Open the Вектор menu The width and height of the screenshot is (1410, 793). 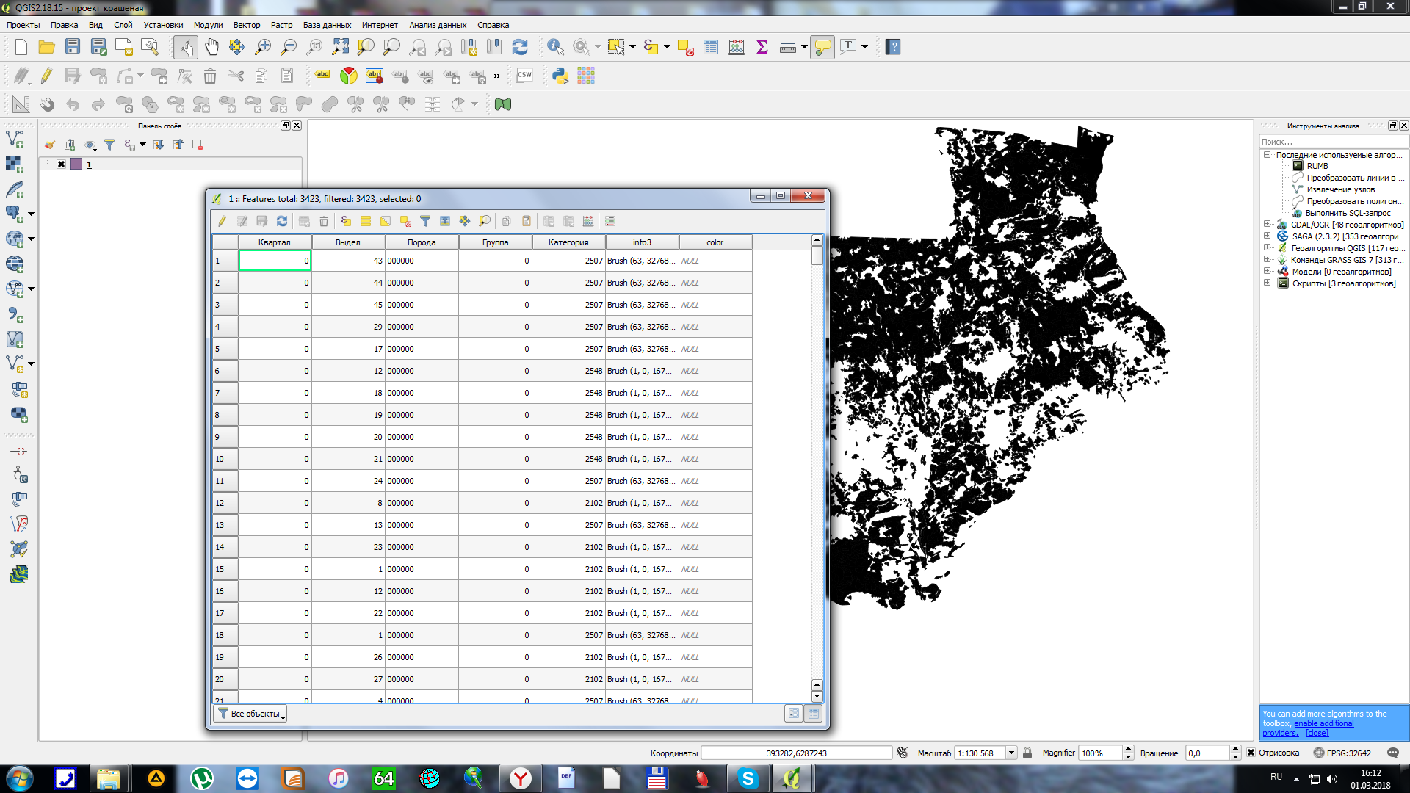(x=246, y=25)
